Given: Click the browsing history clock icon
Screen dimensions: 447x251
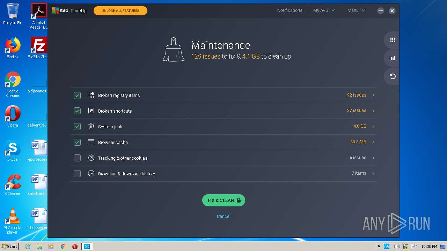Looking at the screenshot, I should click(x=91, y=174).
